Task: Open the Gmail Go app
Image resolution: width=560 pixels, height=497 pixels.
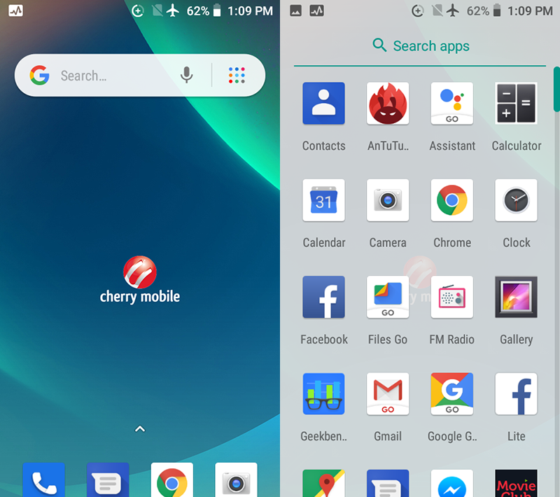Action: pos(388,394)
